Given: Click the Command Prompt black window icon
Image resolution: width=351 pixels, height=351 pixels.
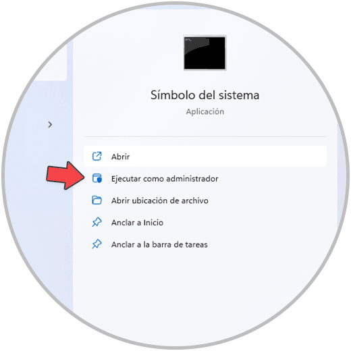Looking at the screenshot, I should click(x=205, y=53).
